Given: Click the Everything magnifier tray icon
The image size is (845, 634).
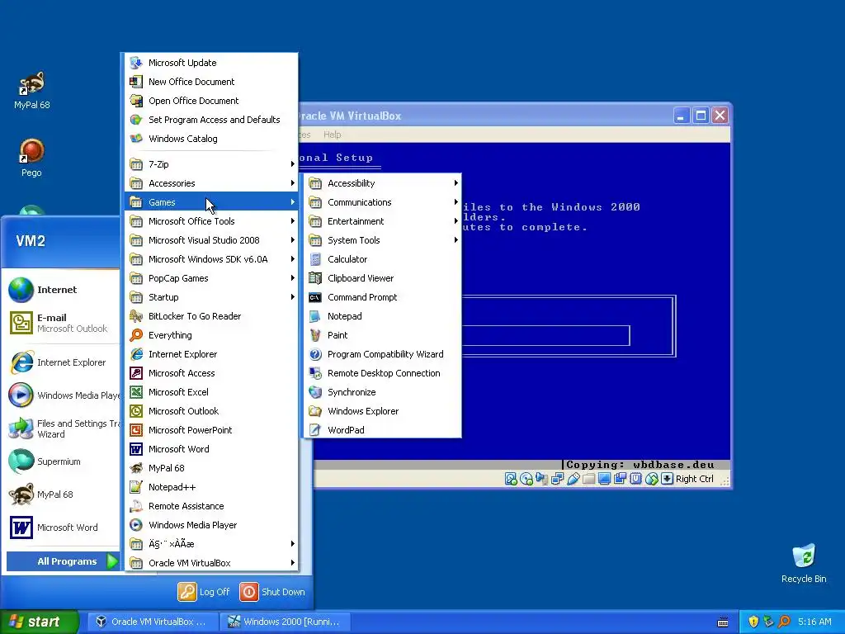Looking at the screenshot, I should point(785,622).
